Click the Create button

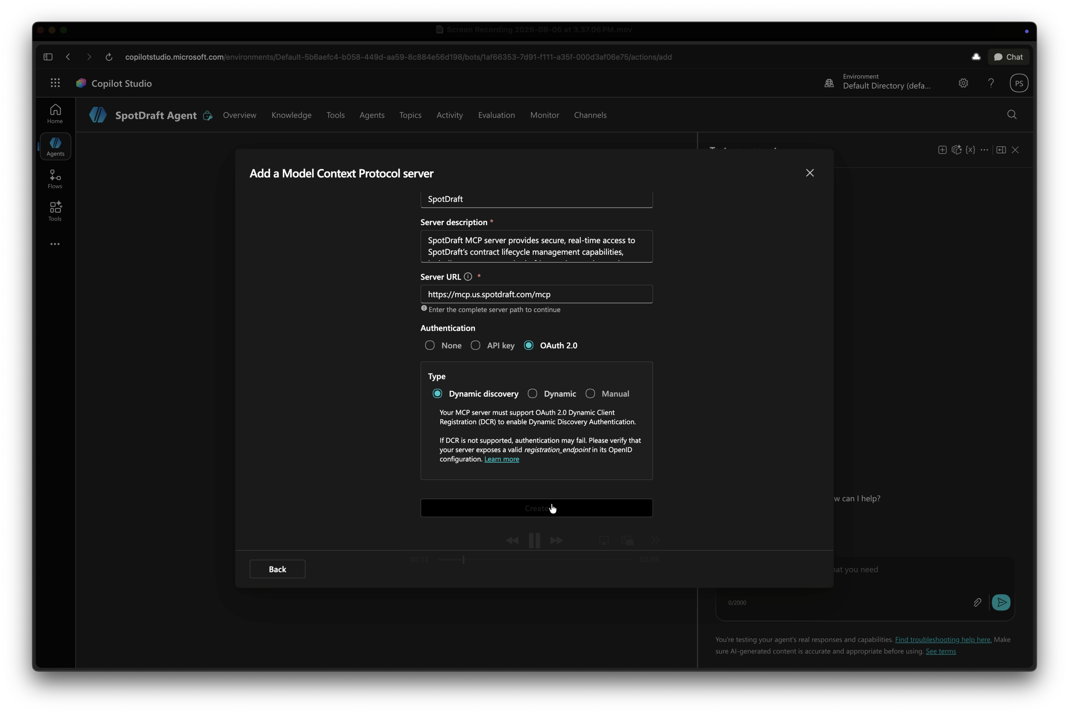pos(536,508)
